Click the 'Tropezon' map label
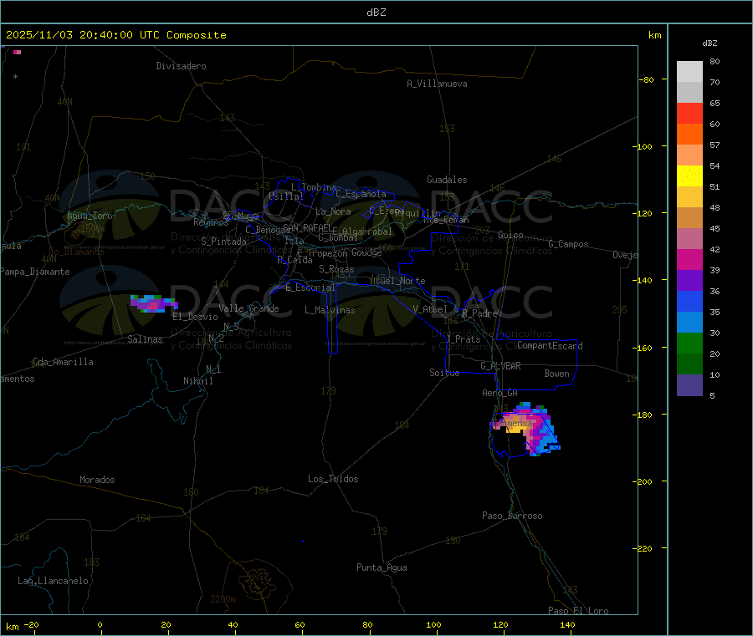The image size is (753, 636). (328, 253)
